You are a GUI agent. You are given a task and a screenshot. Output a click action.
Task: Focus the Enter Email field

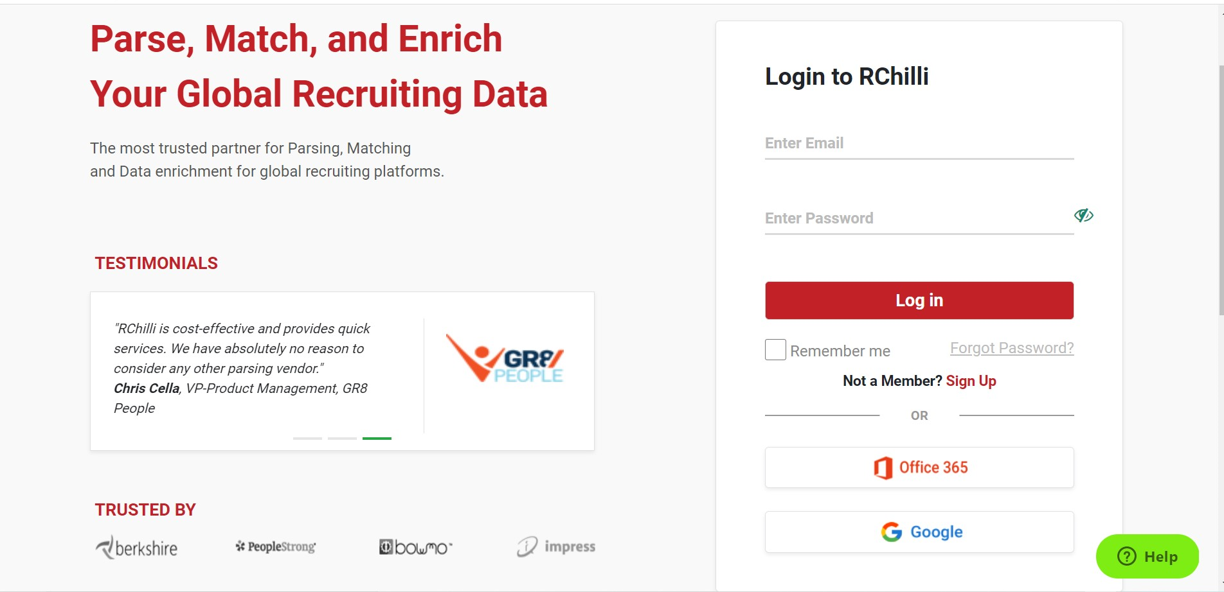click(x=919, y=143)
